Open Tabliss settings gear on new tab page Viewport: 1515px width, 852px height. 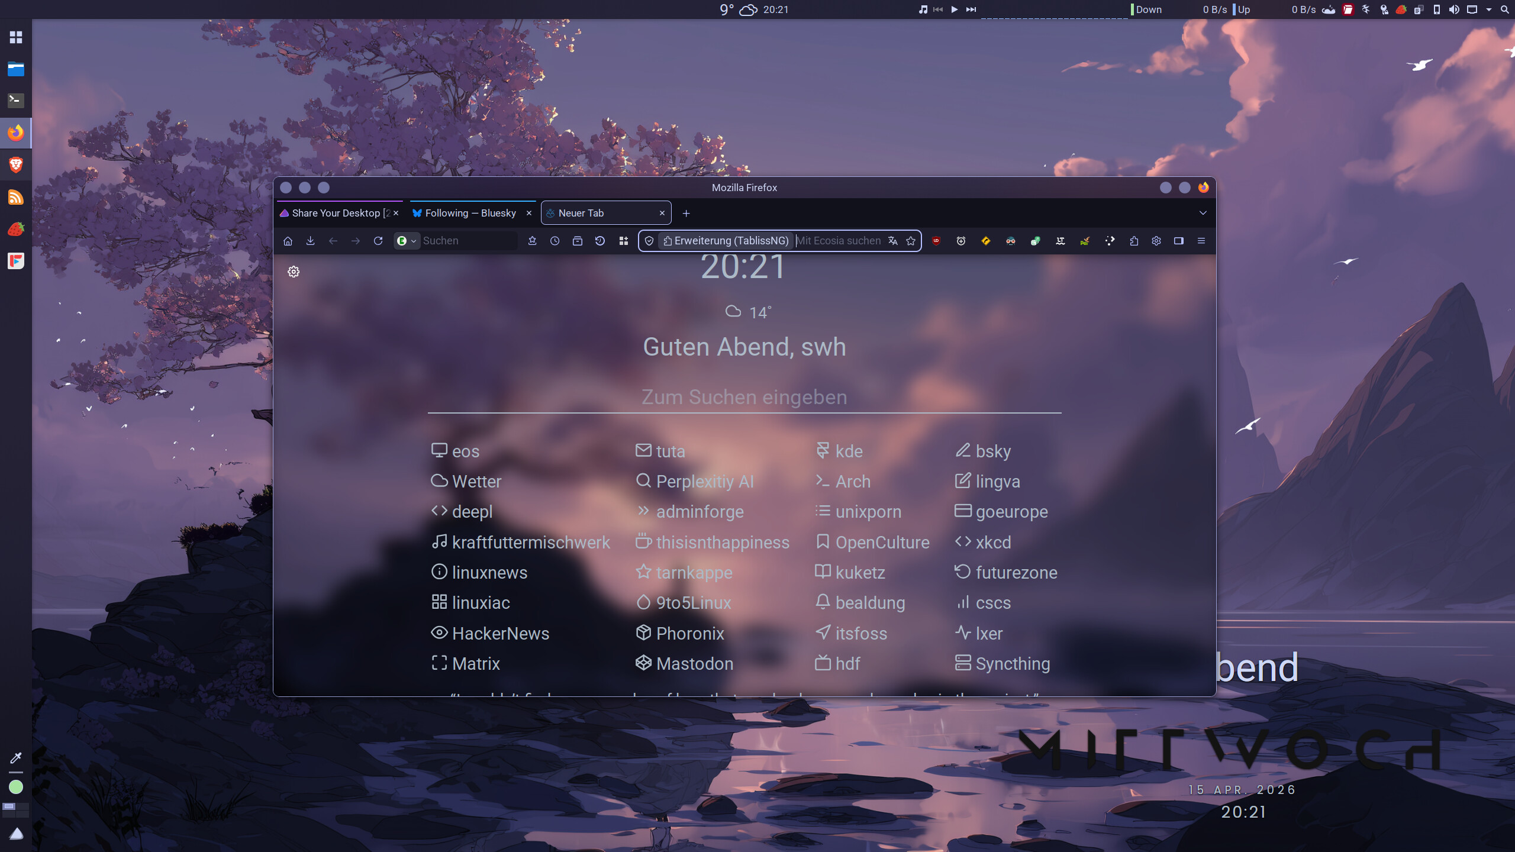click(294, 272)
